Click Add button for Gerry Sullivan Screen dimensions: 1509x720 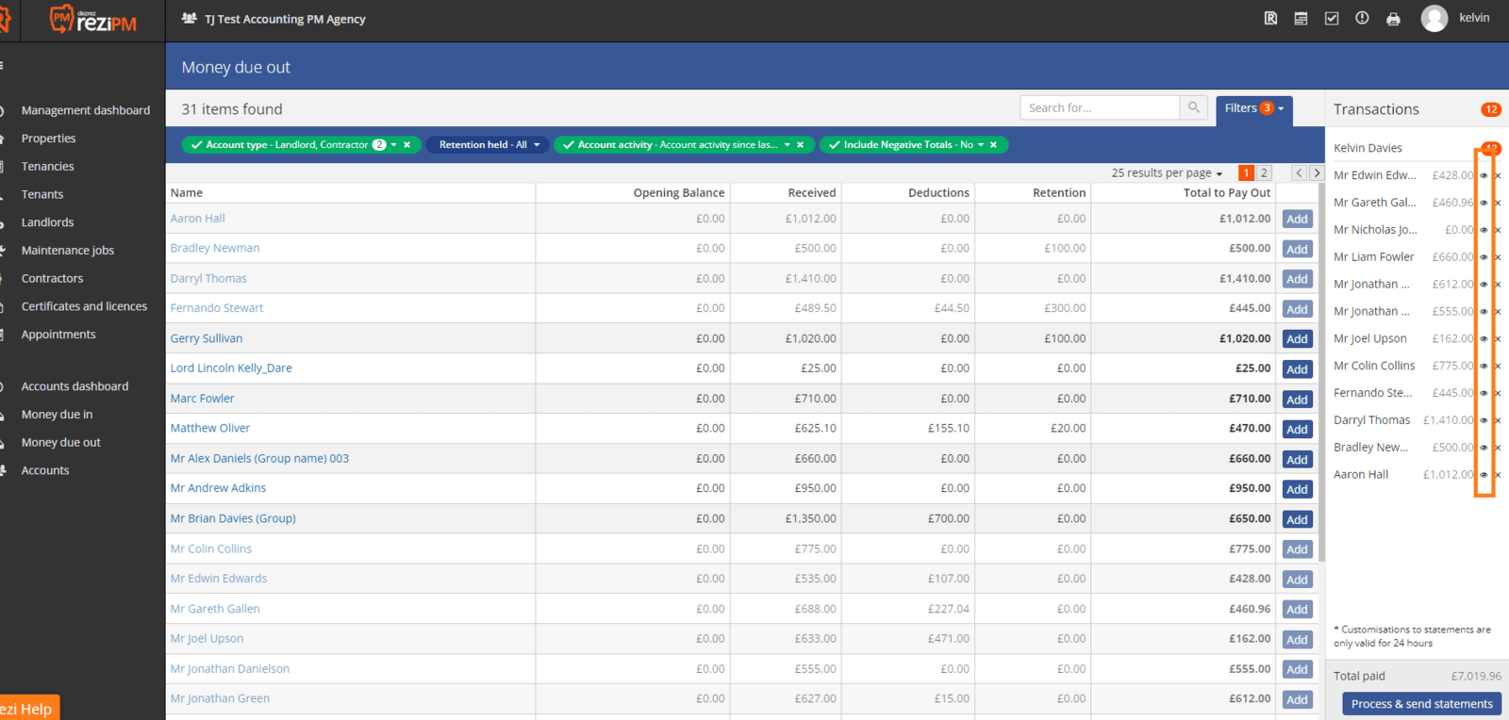(1297, 339)
